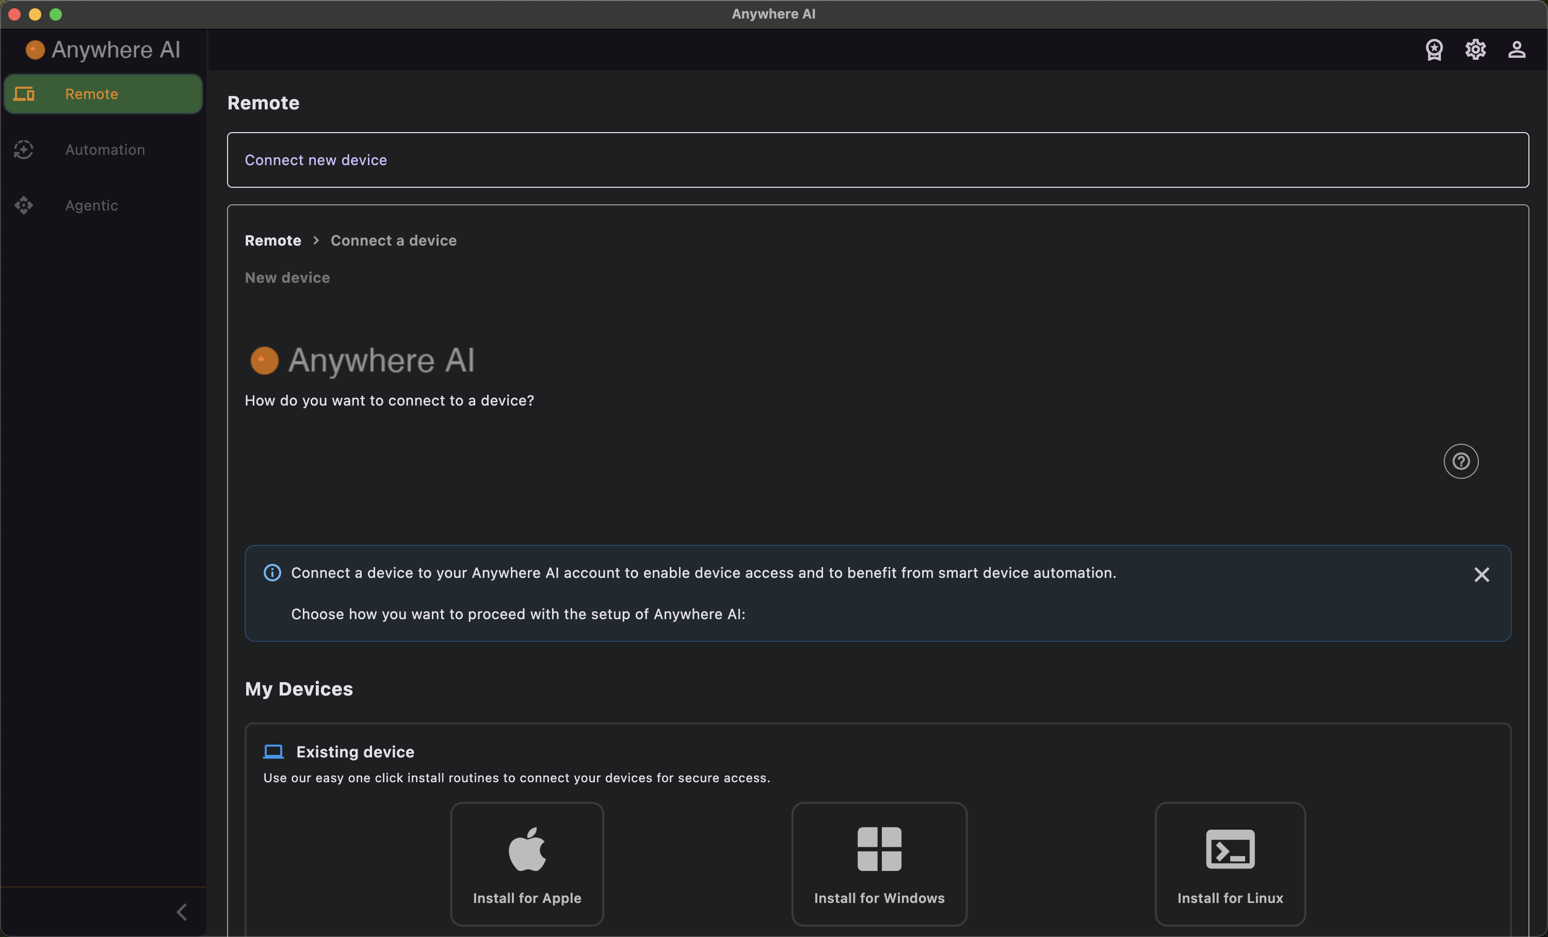
Task: Open the Agentic section in sidebar
Action: click(x=103, y=205)
